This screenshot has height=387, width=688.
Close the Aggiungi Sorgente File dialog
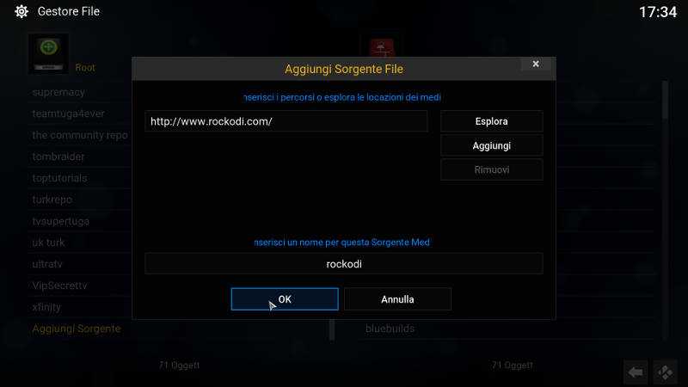[x=535, y=64]
